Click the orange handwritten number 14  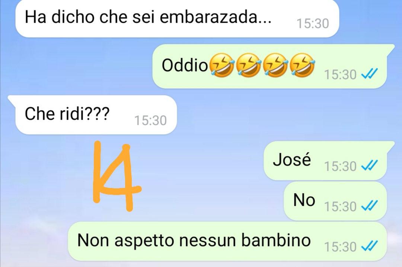point(117,176)
